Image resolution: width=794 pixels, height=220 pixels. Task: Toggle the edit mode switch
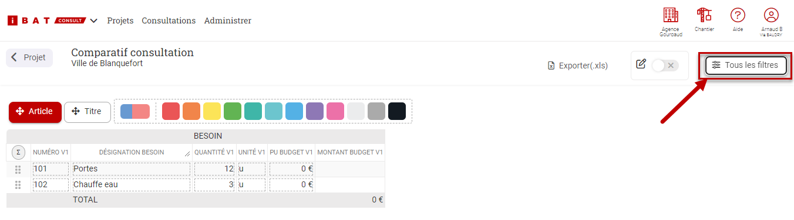pos(665,65)
